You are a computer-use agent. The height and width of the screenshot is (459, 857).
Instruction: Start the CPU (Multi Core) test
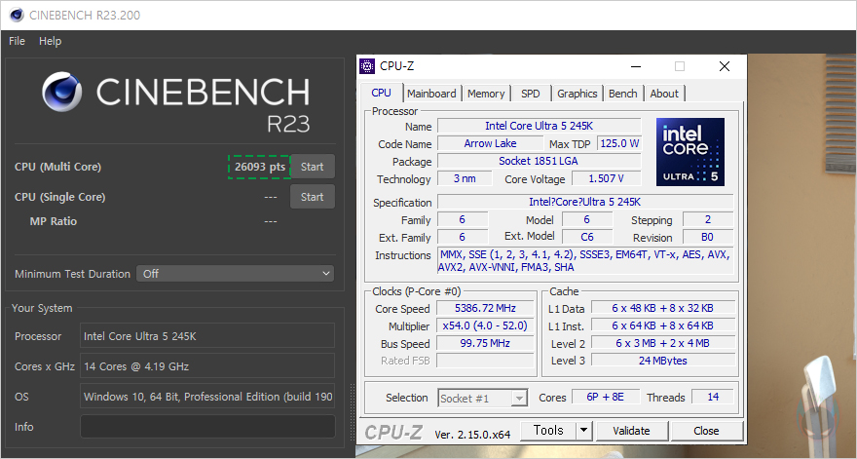coord(312,167)
